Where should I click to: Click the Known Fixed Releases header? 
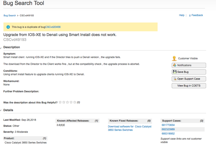pyautogui.click(x=130, y=121)
